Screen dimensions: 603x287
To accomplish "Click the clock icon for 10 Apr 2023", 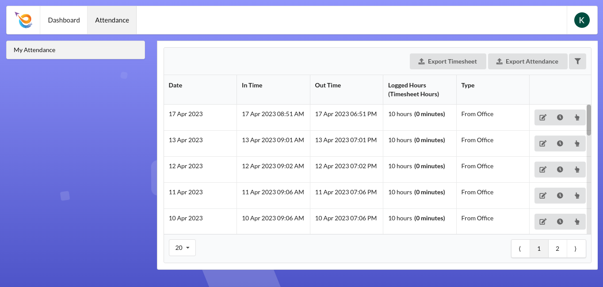I will [560, 222].
